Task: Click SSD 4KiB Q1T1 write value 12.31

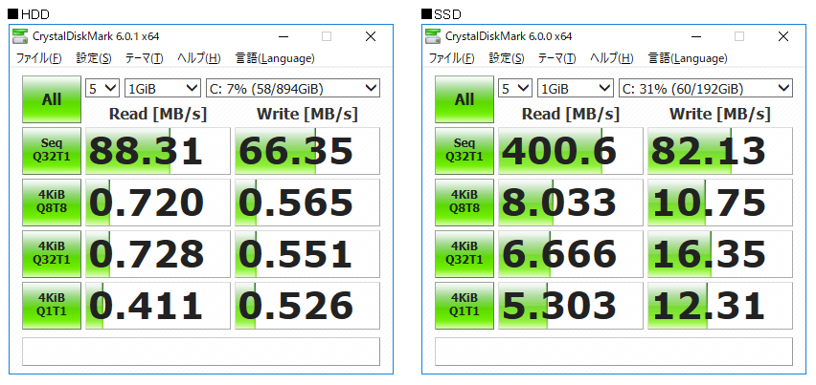Action: coord(720,305)
